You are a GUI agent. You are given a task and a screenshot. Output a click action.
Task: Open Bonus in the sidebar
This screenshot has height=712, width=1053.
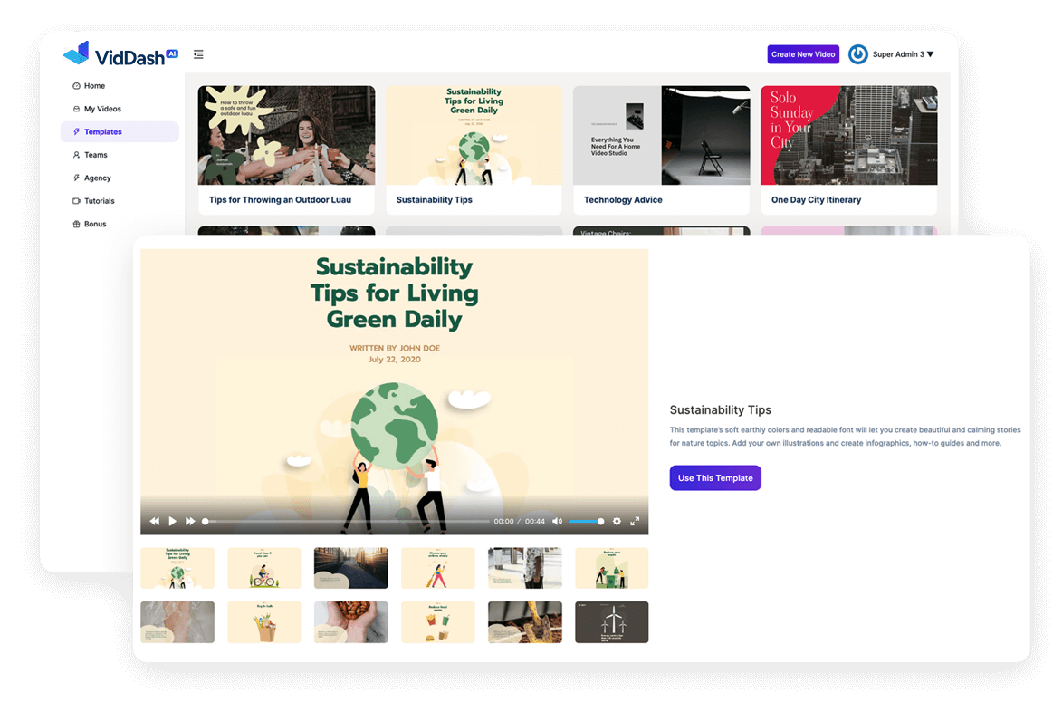tap(120, 225)
